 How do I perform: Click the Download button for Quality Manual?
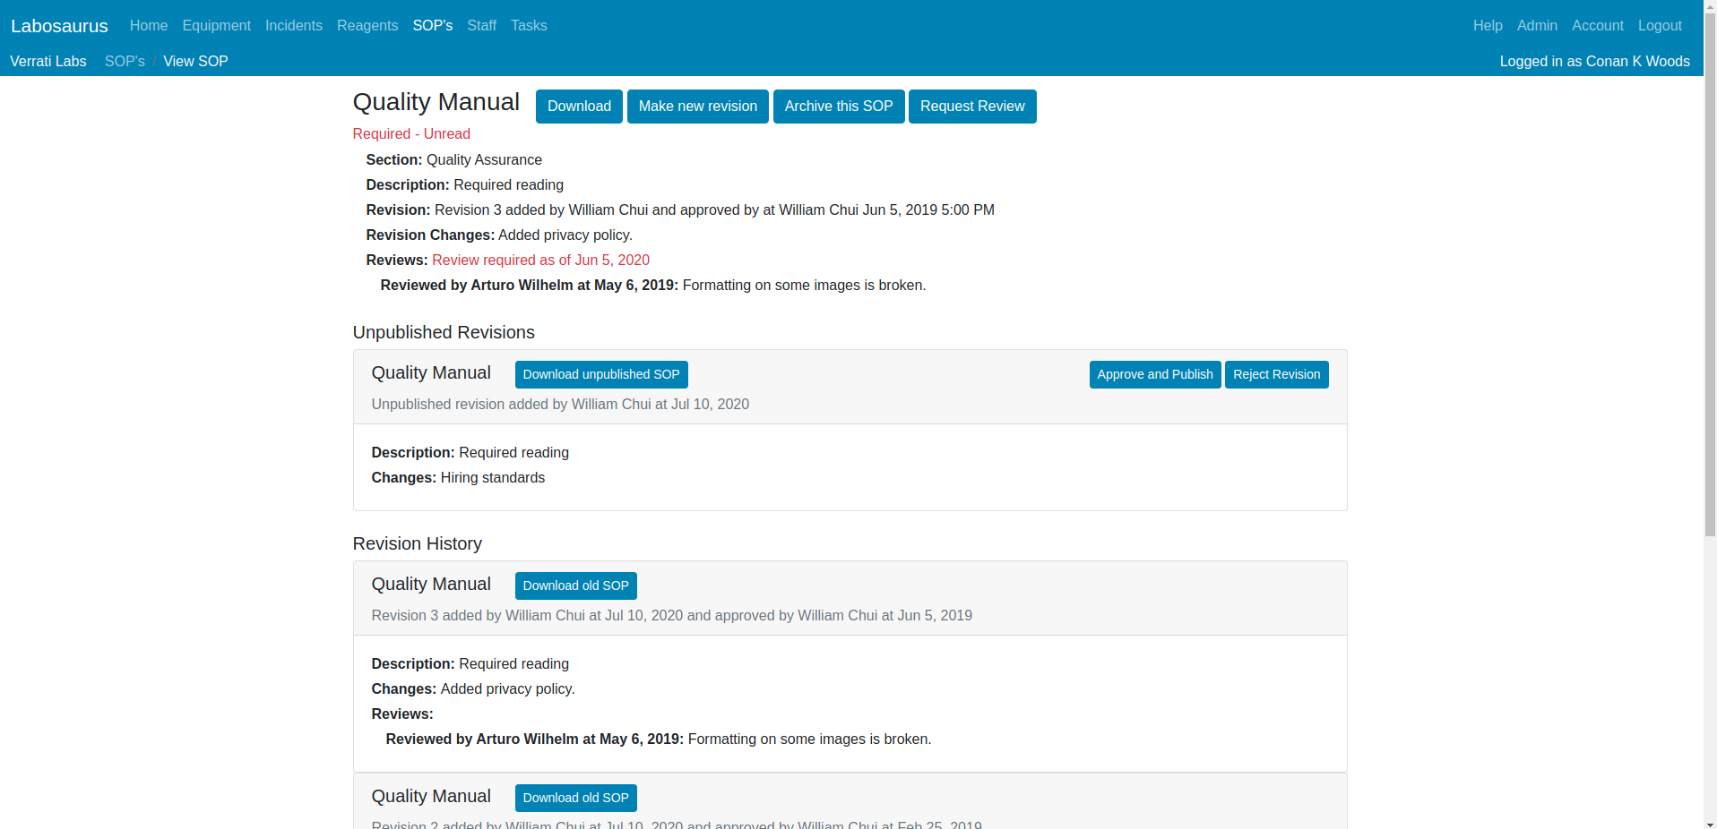coord(579,107)
